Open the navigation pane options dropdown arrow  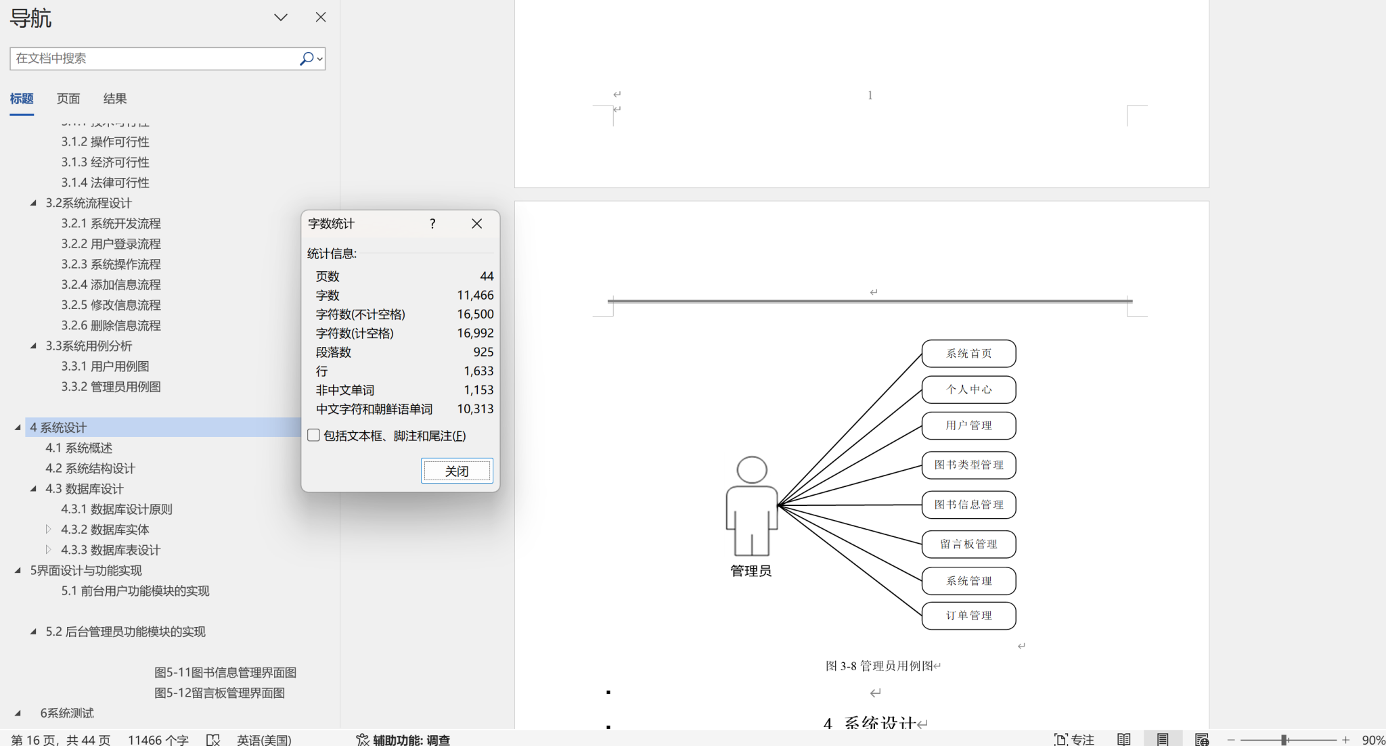point(281,18)
